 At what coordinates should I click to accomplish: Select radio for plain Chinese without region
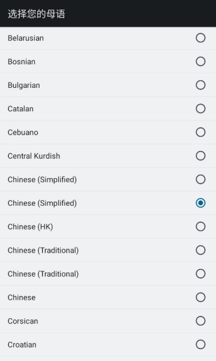(x=200, y=297)
